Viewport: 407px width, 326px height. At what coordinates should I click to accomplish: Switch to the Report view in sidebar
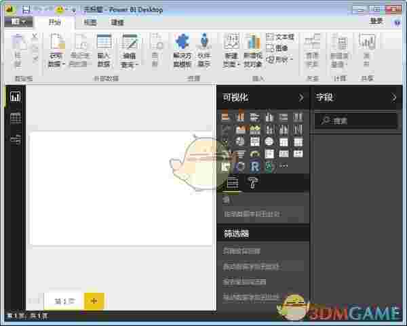(15, 97)
